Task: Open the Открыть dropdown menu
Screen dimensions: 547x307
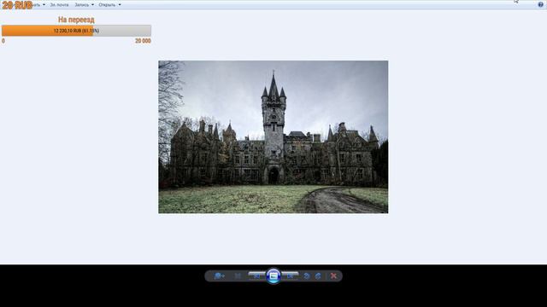Action: pyautogui.click(x=109, y=5)
